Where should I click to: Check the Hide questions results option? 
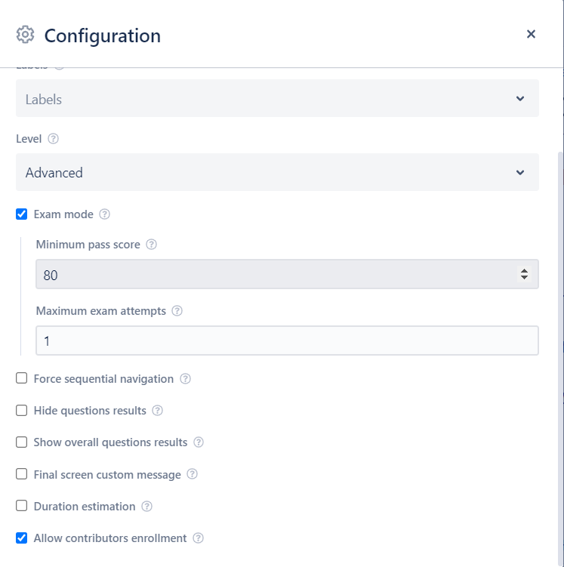tap(22, 411)
